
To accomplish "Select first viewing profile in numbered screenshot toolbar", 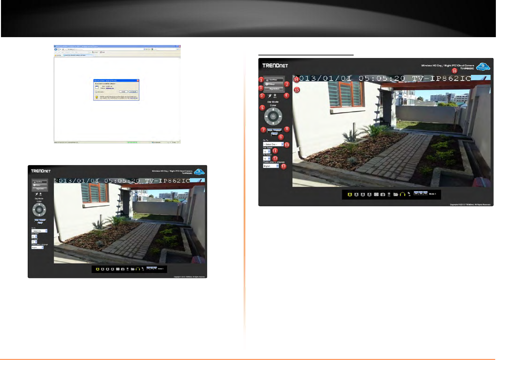I will (350, 195).
